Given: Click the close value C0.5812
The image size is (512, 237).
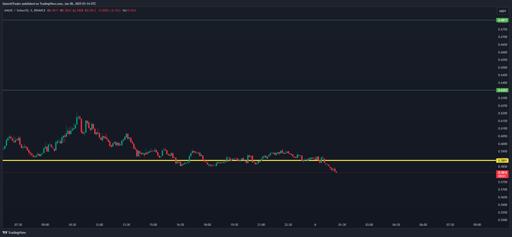Looking at the screenshot, I should tap(90, 10).
